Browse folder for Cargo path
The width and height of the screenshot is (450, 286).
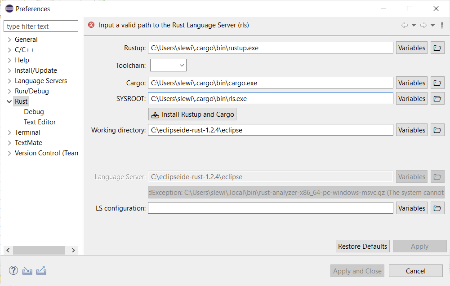[x=437, y=83]
